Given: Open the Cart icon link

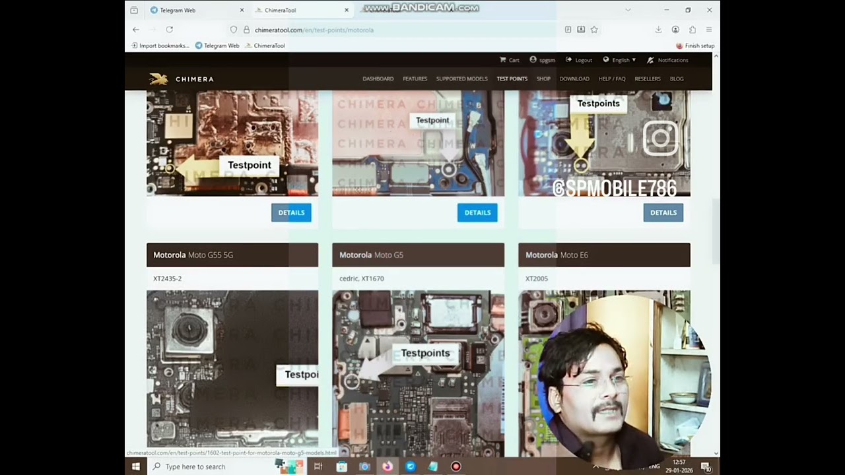Looking at the screenshot, I should 510,60.
